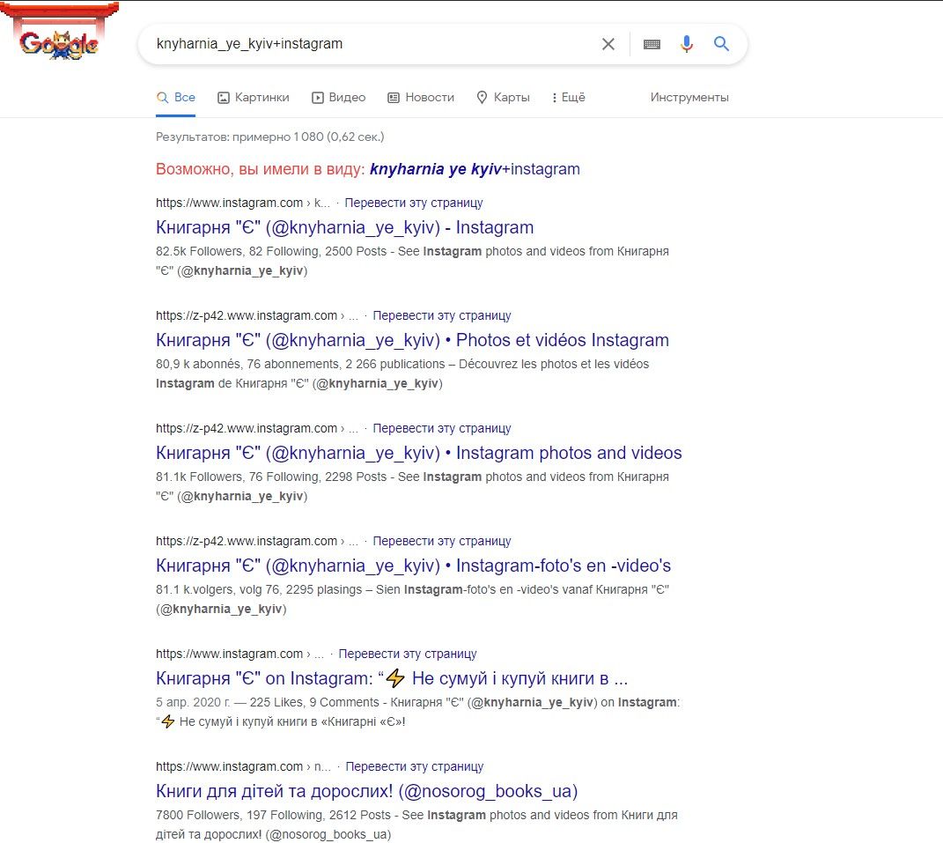
Task: Open the Не сумуй і купуй книги result
Action: point(392,678)
